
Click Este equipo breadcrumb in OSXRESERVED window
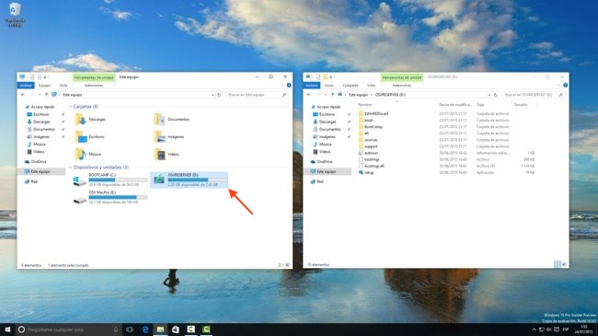358,94
